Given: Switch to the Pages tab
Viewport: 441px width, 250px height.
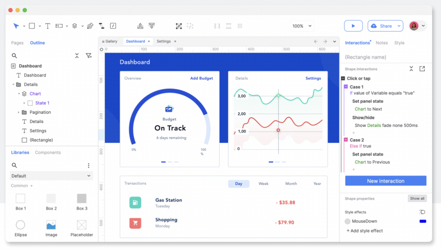Looking at the screenshot, I should pos(17,43).
